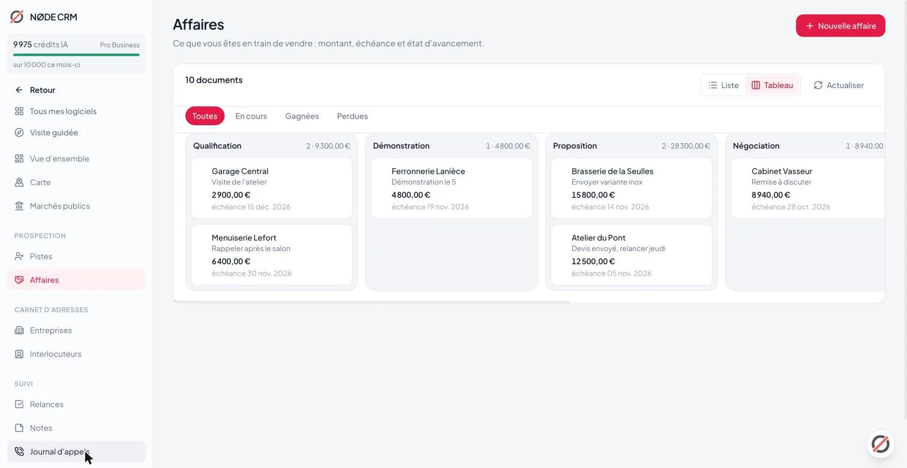
Task: Click the Journal d'appels phone icon
Action: (x=19, y=452)
